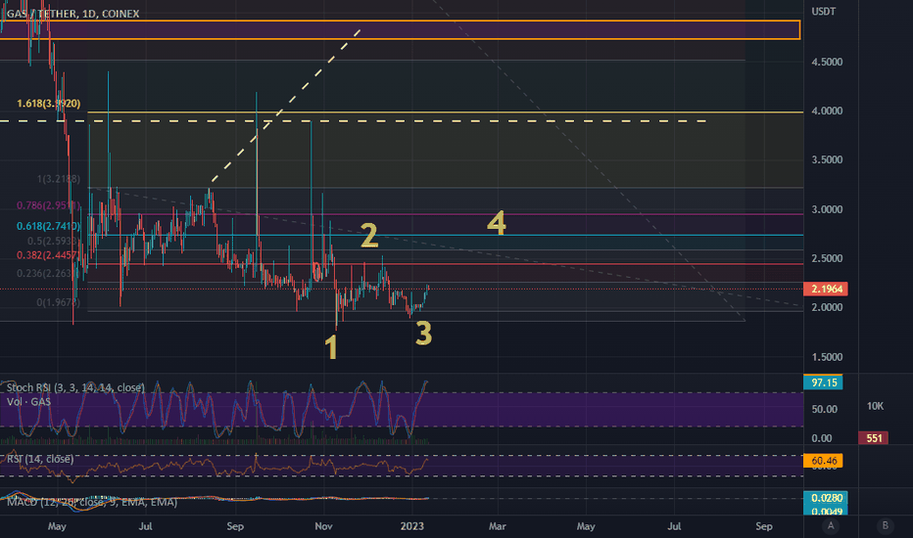Click the red 0.382(2.4457) Fibonacci label
This screenshot has height=538, width=913.
coord(48,255)
